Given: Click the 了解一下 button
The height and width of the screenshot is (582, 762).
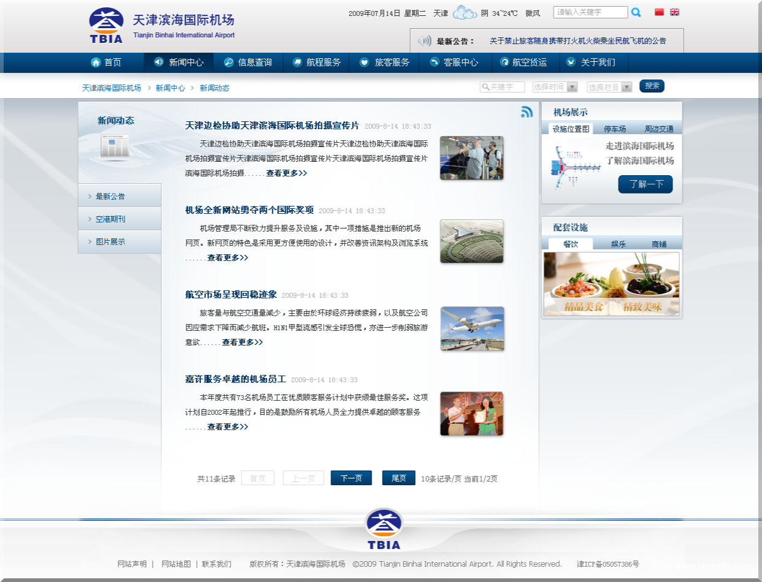Looking at the screenshot, I should click(x=646, y=184).
